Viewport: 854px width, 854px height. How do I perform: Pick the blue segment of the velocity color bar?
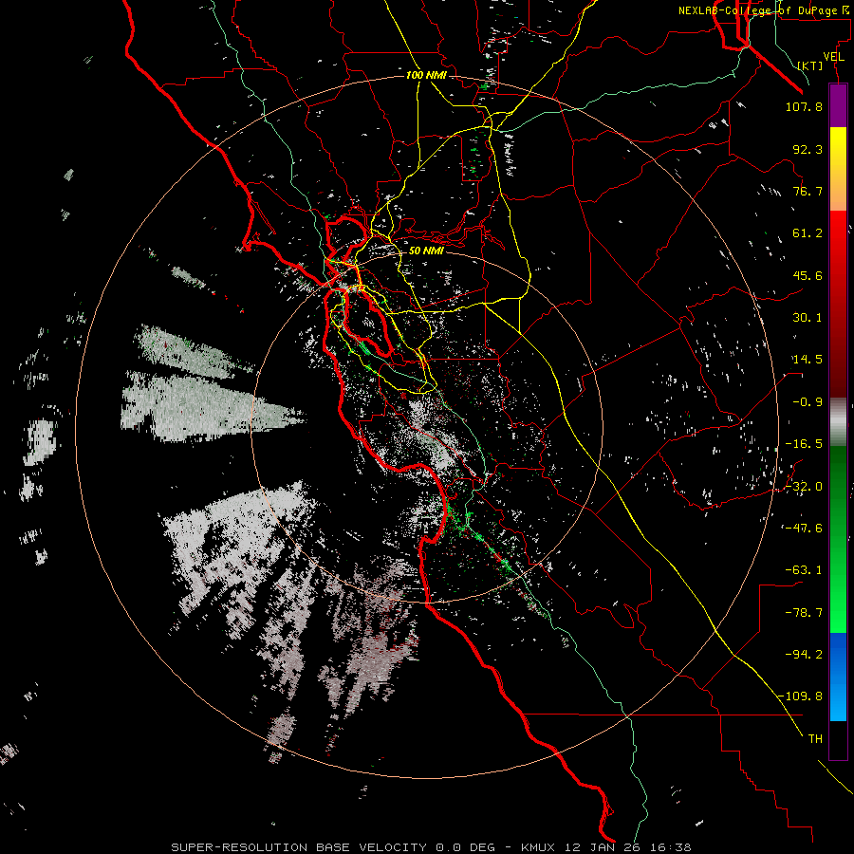tap(838, 677)
